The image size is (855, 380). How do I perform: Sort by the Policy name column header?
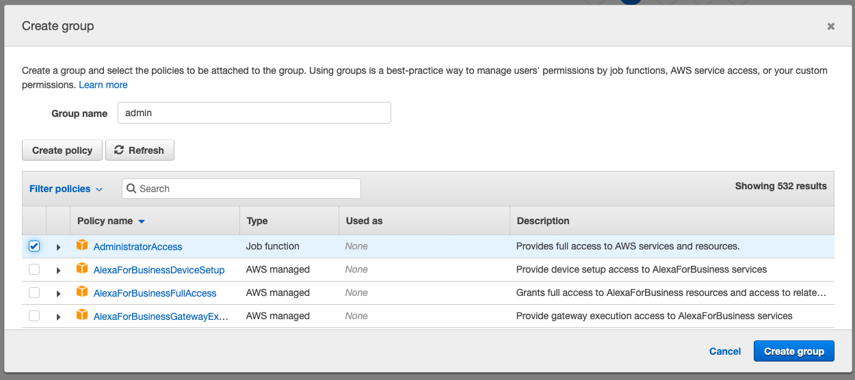pos(111,221)
